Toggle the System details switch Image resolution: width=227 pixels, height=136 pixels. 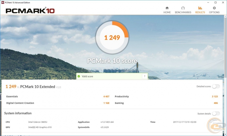(x=216, y=114)
